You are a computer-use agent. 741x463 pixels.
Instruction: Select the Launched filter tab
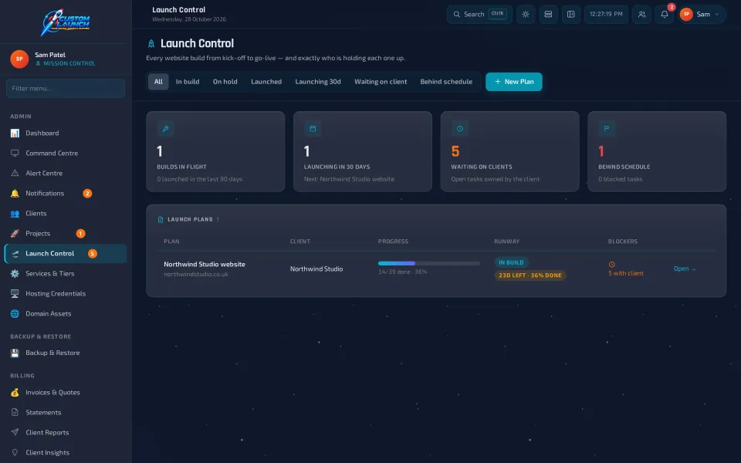click(x=266, y=82)
